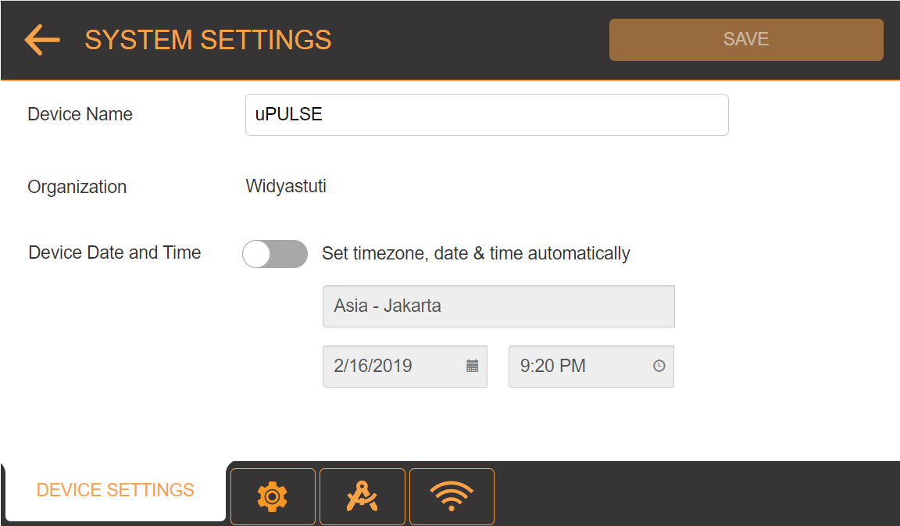Click the calendar icon in date field
The height and width of the screenshot is (526, 900).
472,366
